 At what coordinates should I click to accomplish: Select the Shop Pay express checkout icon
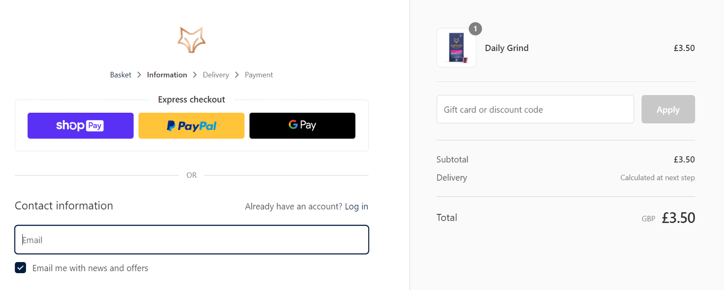coord(80,125)
